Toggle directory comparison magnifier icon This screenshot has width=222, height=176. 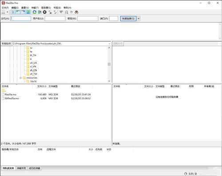(x=67, y=12)
